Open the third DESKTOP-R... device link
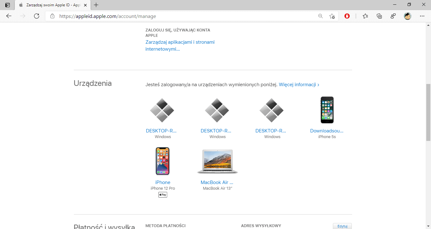 coord(271,131)
